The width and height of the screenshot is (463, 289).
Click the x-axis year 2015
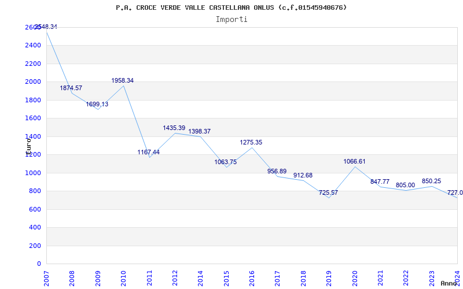tap(226, 278)
